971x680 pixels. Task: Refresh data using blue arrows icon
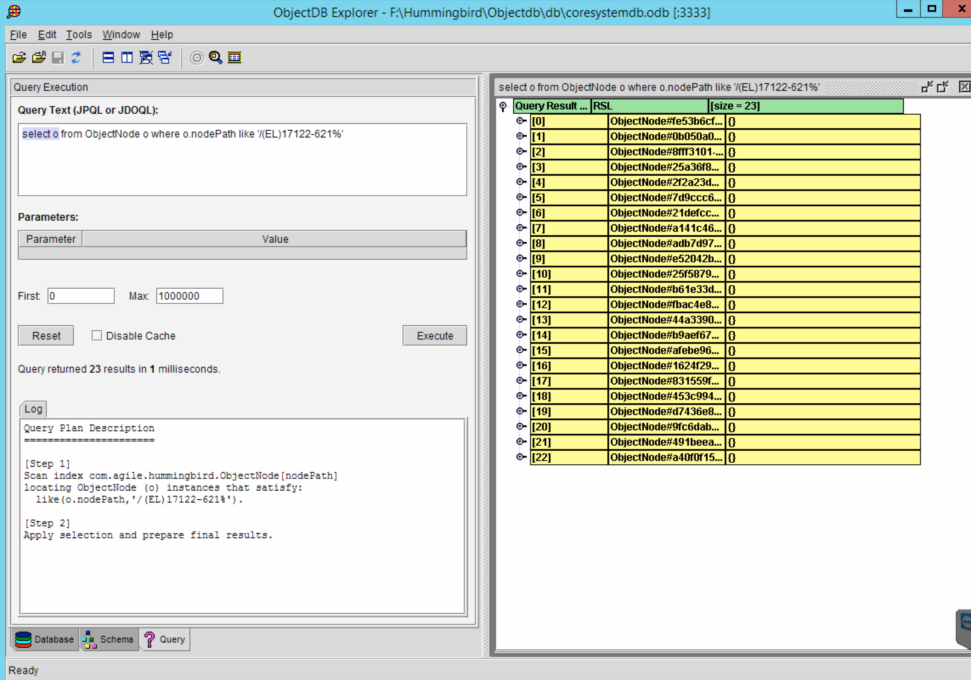(x=76, y=57)
